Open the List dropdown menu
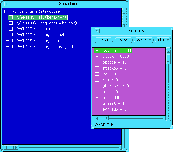 tap(163, 40)
